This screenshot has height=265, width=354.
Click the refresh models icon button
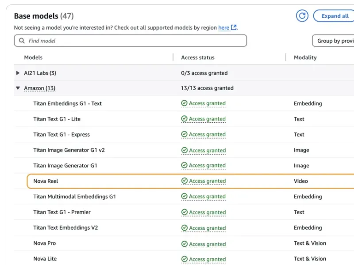point(302,16)
